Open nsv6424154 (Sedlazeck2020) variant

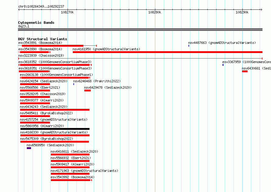pyautogui.click(x=44, y=81)
